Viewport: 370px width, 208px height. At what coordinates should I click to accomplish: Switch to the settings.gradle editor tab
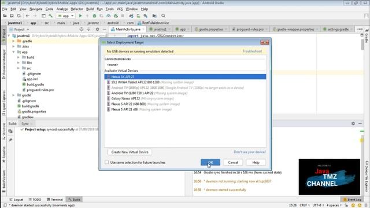[338, 29]
